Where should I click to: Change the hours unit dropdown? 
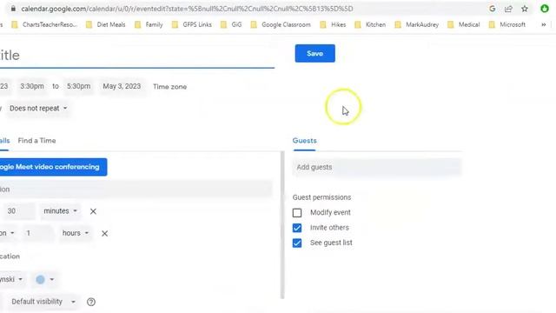point(76,233)
